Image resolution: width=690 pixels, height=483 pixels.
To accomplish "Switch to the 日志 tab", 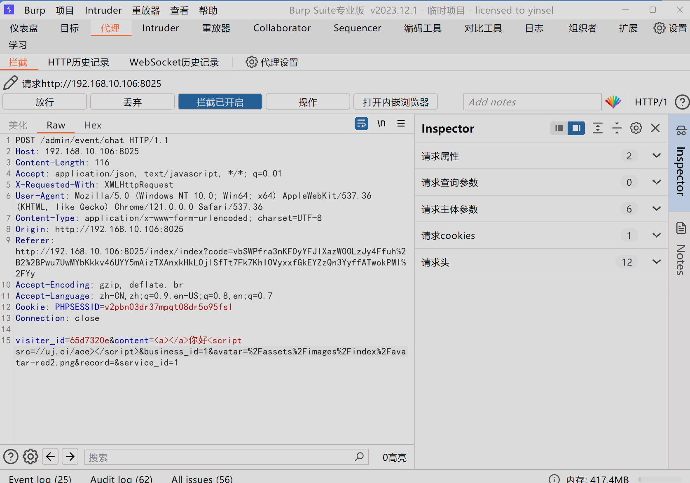I will [x=534, y=28].
